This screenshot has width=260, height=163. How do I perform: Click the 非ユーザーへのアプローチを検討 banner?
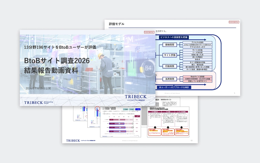(x=174, y=87)
